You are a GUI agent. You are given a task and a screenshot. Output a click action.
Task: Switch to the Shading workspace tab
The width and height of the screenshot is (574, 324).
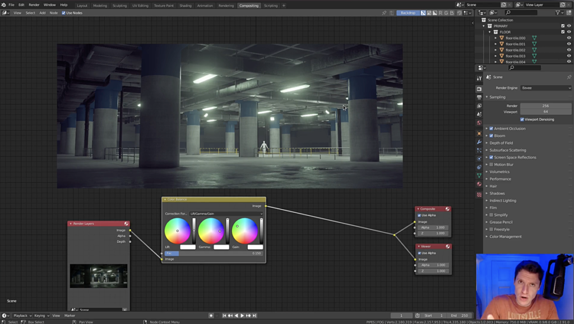click(185, 6)
